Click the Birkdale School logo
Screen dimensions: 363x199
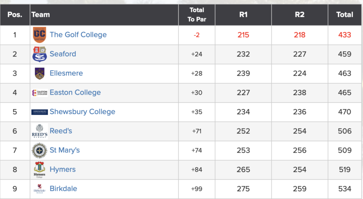[x=40, y=189]
